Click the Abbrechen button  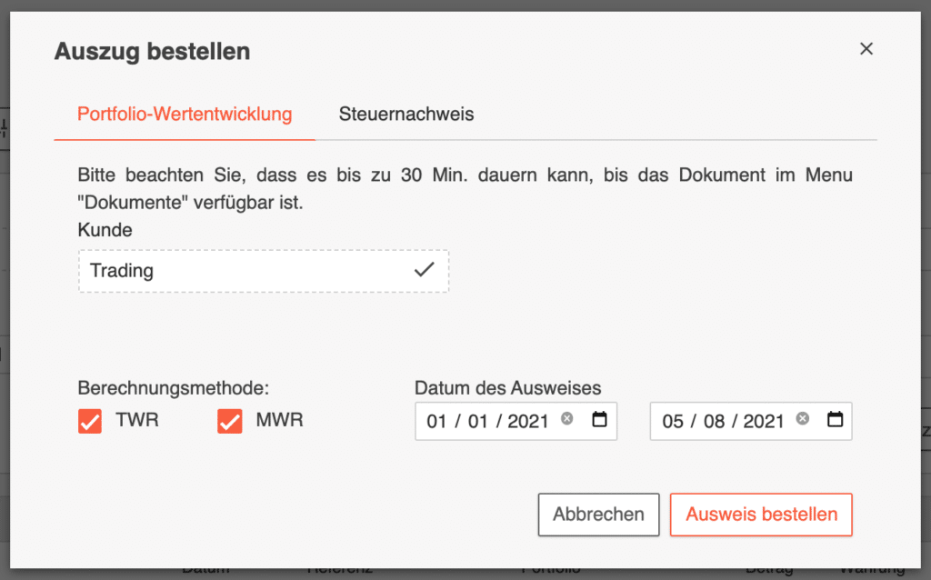click(x=598, y=515)
